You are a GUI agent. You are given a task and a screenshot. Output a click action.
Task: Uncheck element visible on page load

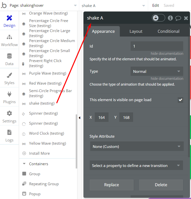(180, 100)
